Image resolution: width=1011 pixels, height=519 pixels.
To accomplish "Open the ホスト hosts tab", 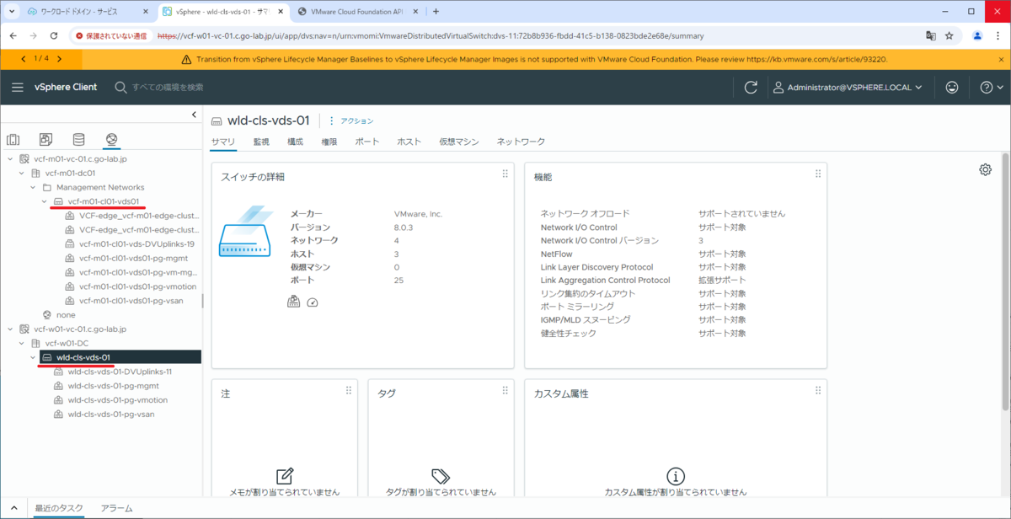I will 409,142.
